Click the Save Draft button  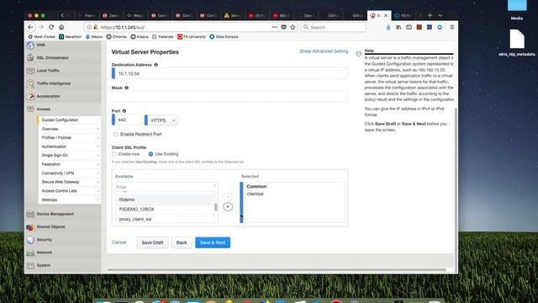click(x=152, y=242)
